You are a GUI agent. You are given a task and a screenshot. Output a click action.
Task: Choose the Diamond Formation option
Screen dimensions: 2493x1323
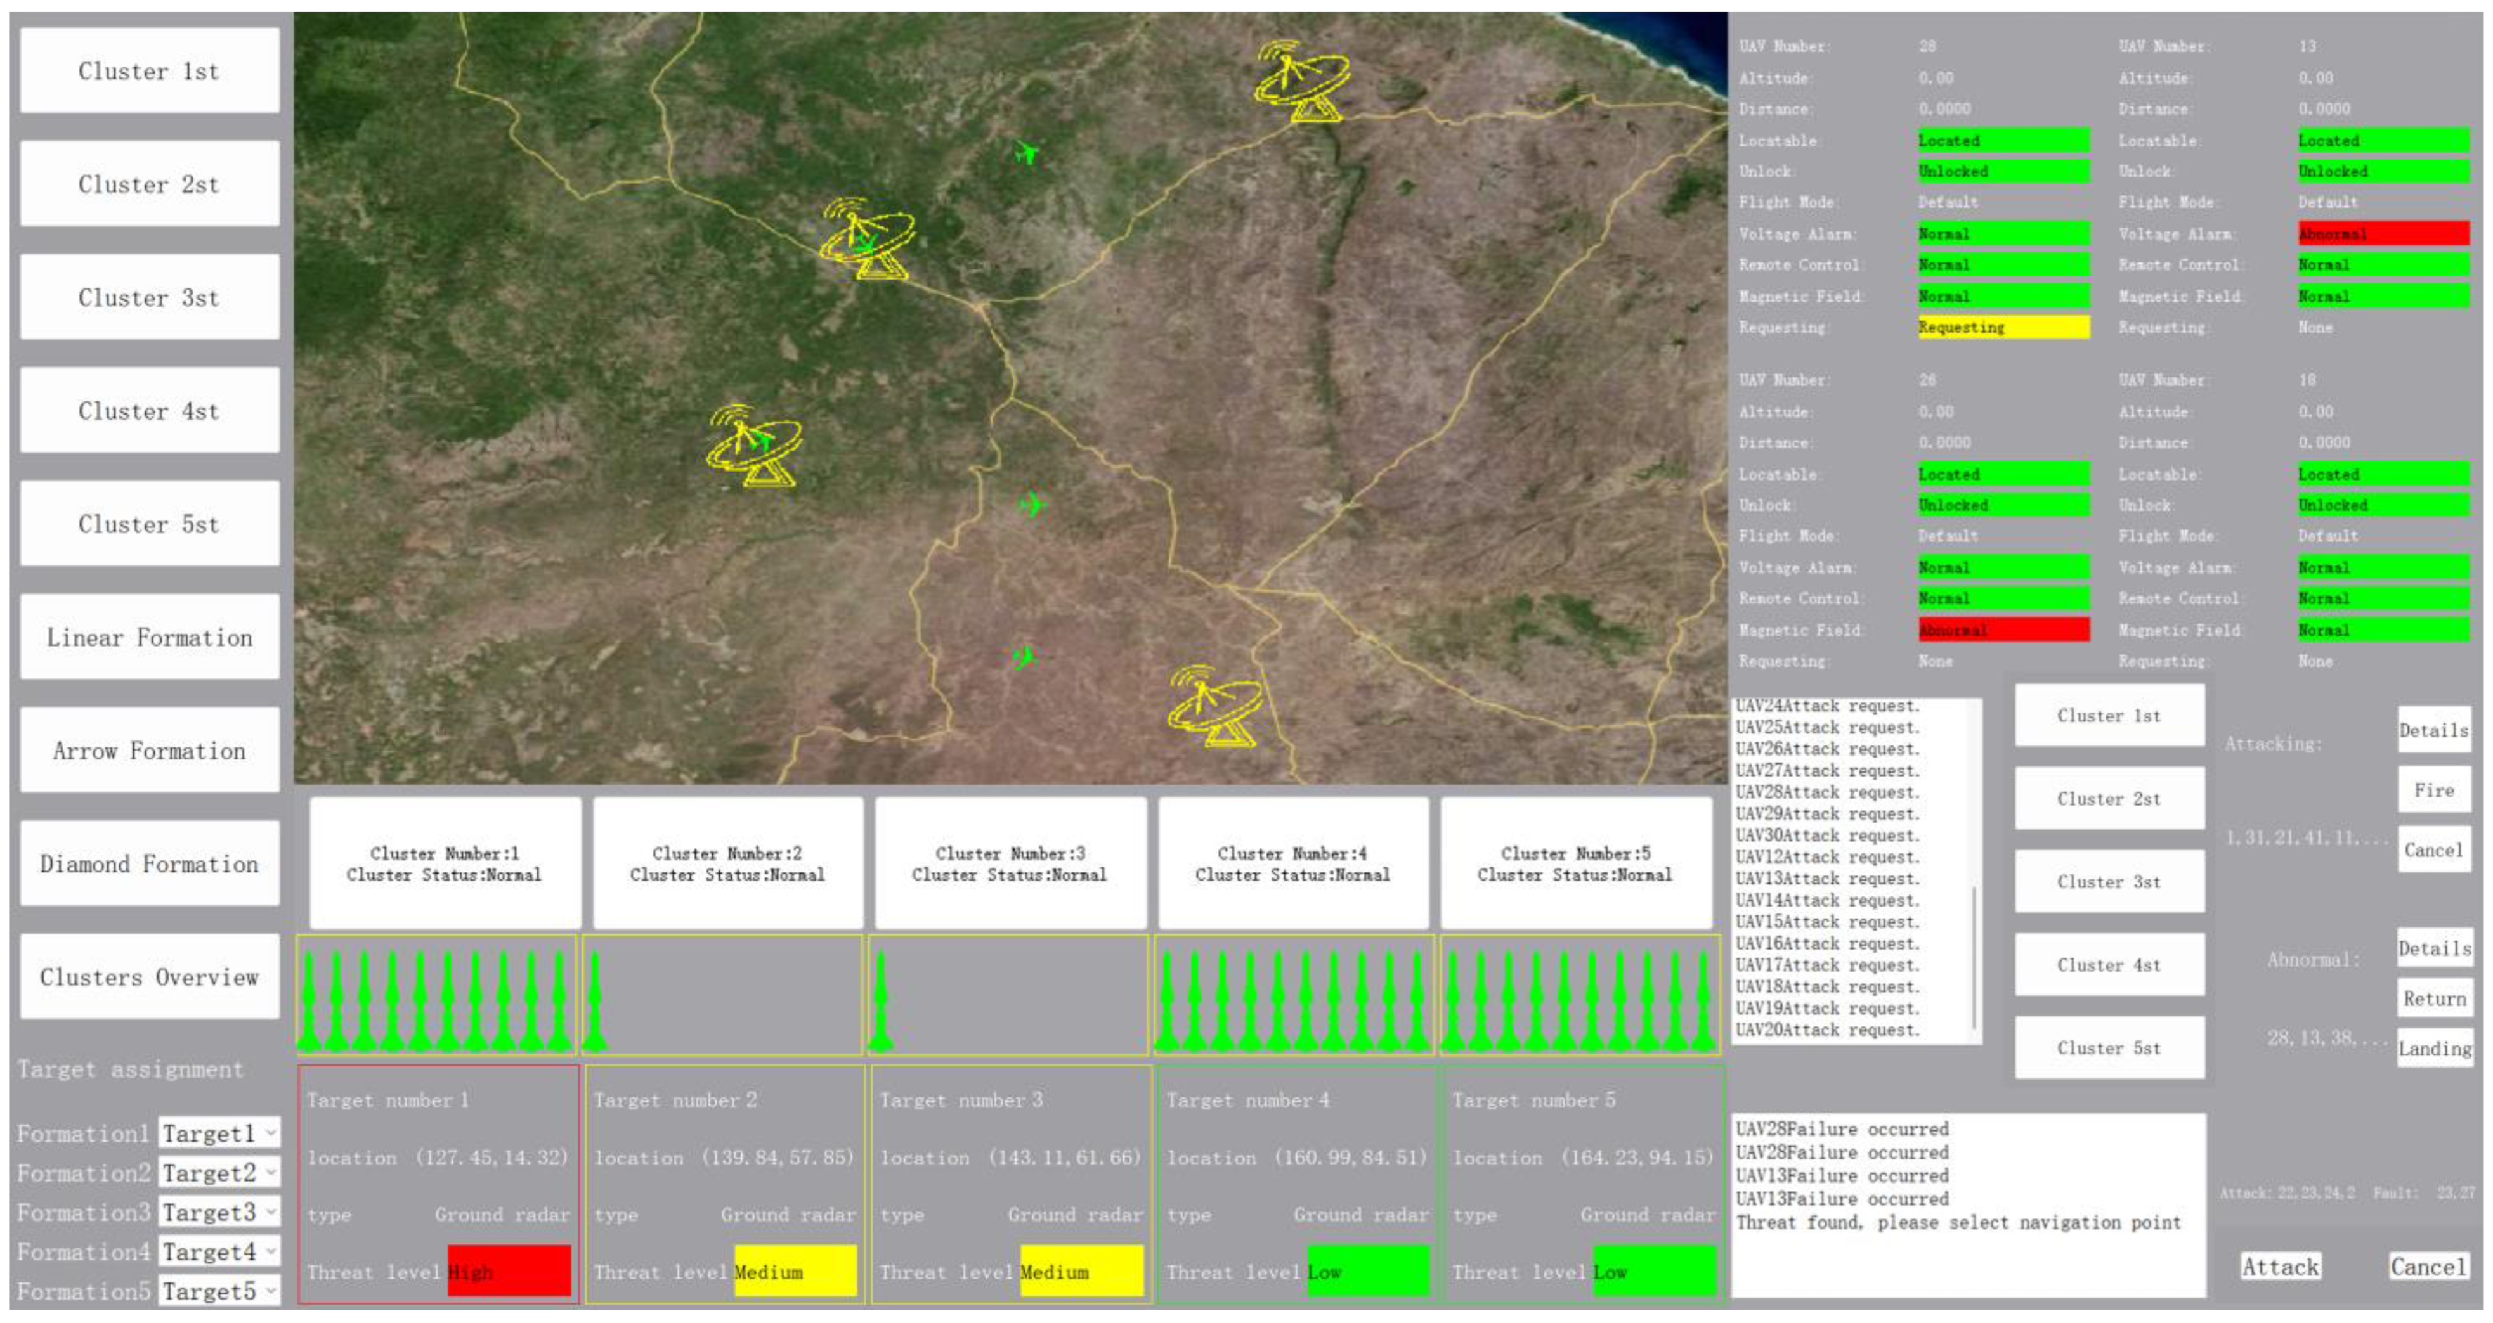pyautogui.click(x=149, y=863)
